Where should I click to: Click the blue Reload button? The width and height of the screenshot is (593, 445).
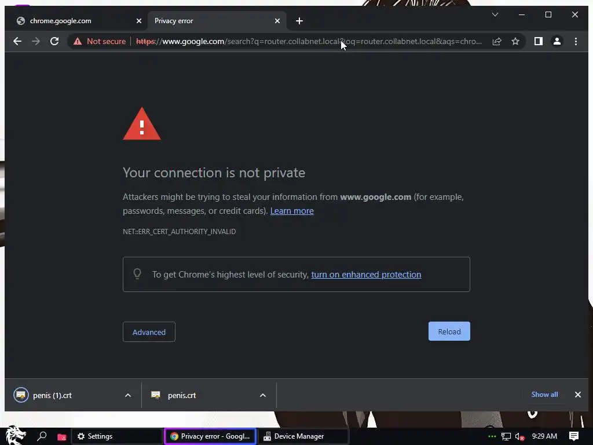(449, 331)
